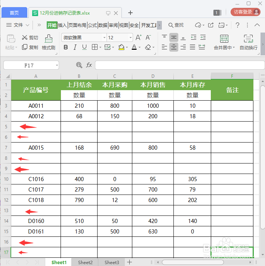
Task: Switch to the 页面布局 ribbon tab
Action: coord(77,25)
